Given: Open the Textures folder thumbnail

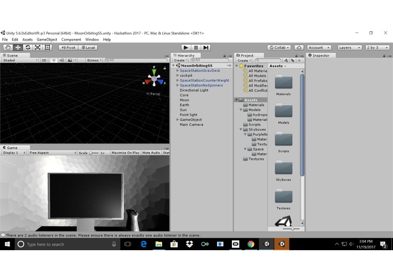Looking at the screenshot, I should pyautogui.click(x=283, y=196).
